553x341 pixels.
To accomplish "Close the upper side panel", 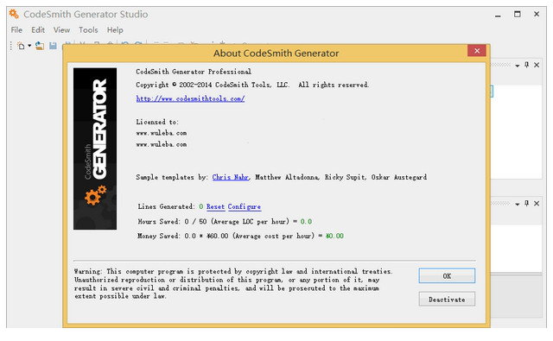I will pos(537,65).
